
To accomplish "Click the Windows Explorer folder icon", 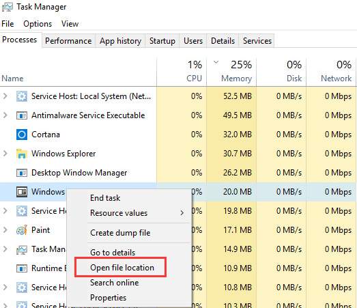I will (x=22, y=154).
